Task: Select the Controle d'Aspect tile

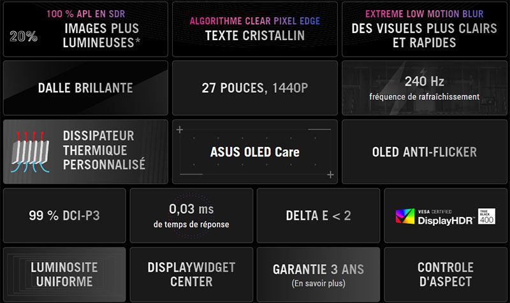Action: [x=445, y=274]
